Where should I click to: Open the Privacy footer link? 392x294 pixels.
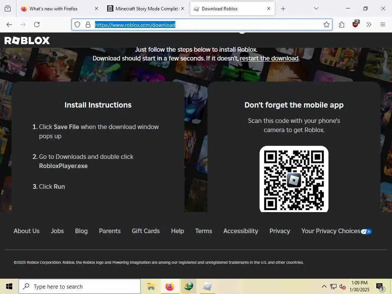point(280,231)
